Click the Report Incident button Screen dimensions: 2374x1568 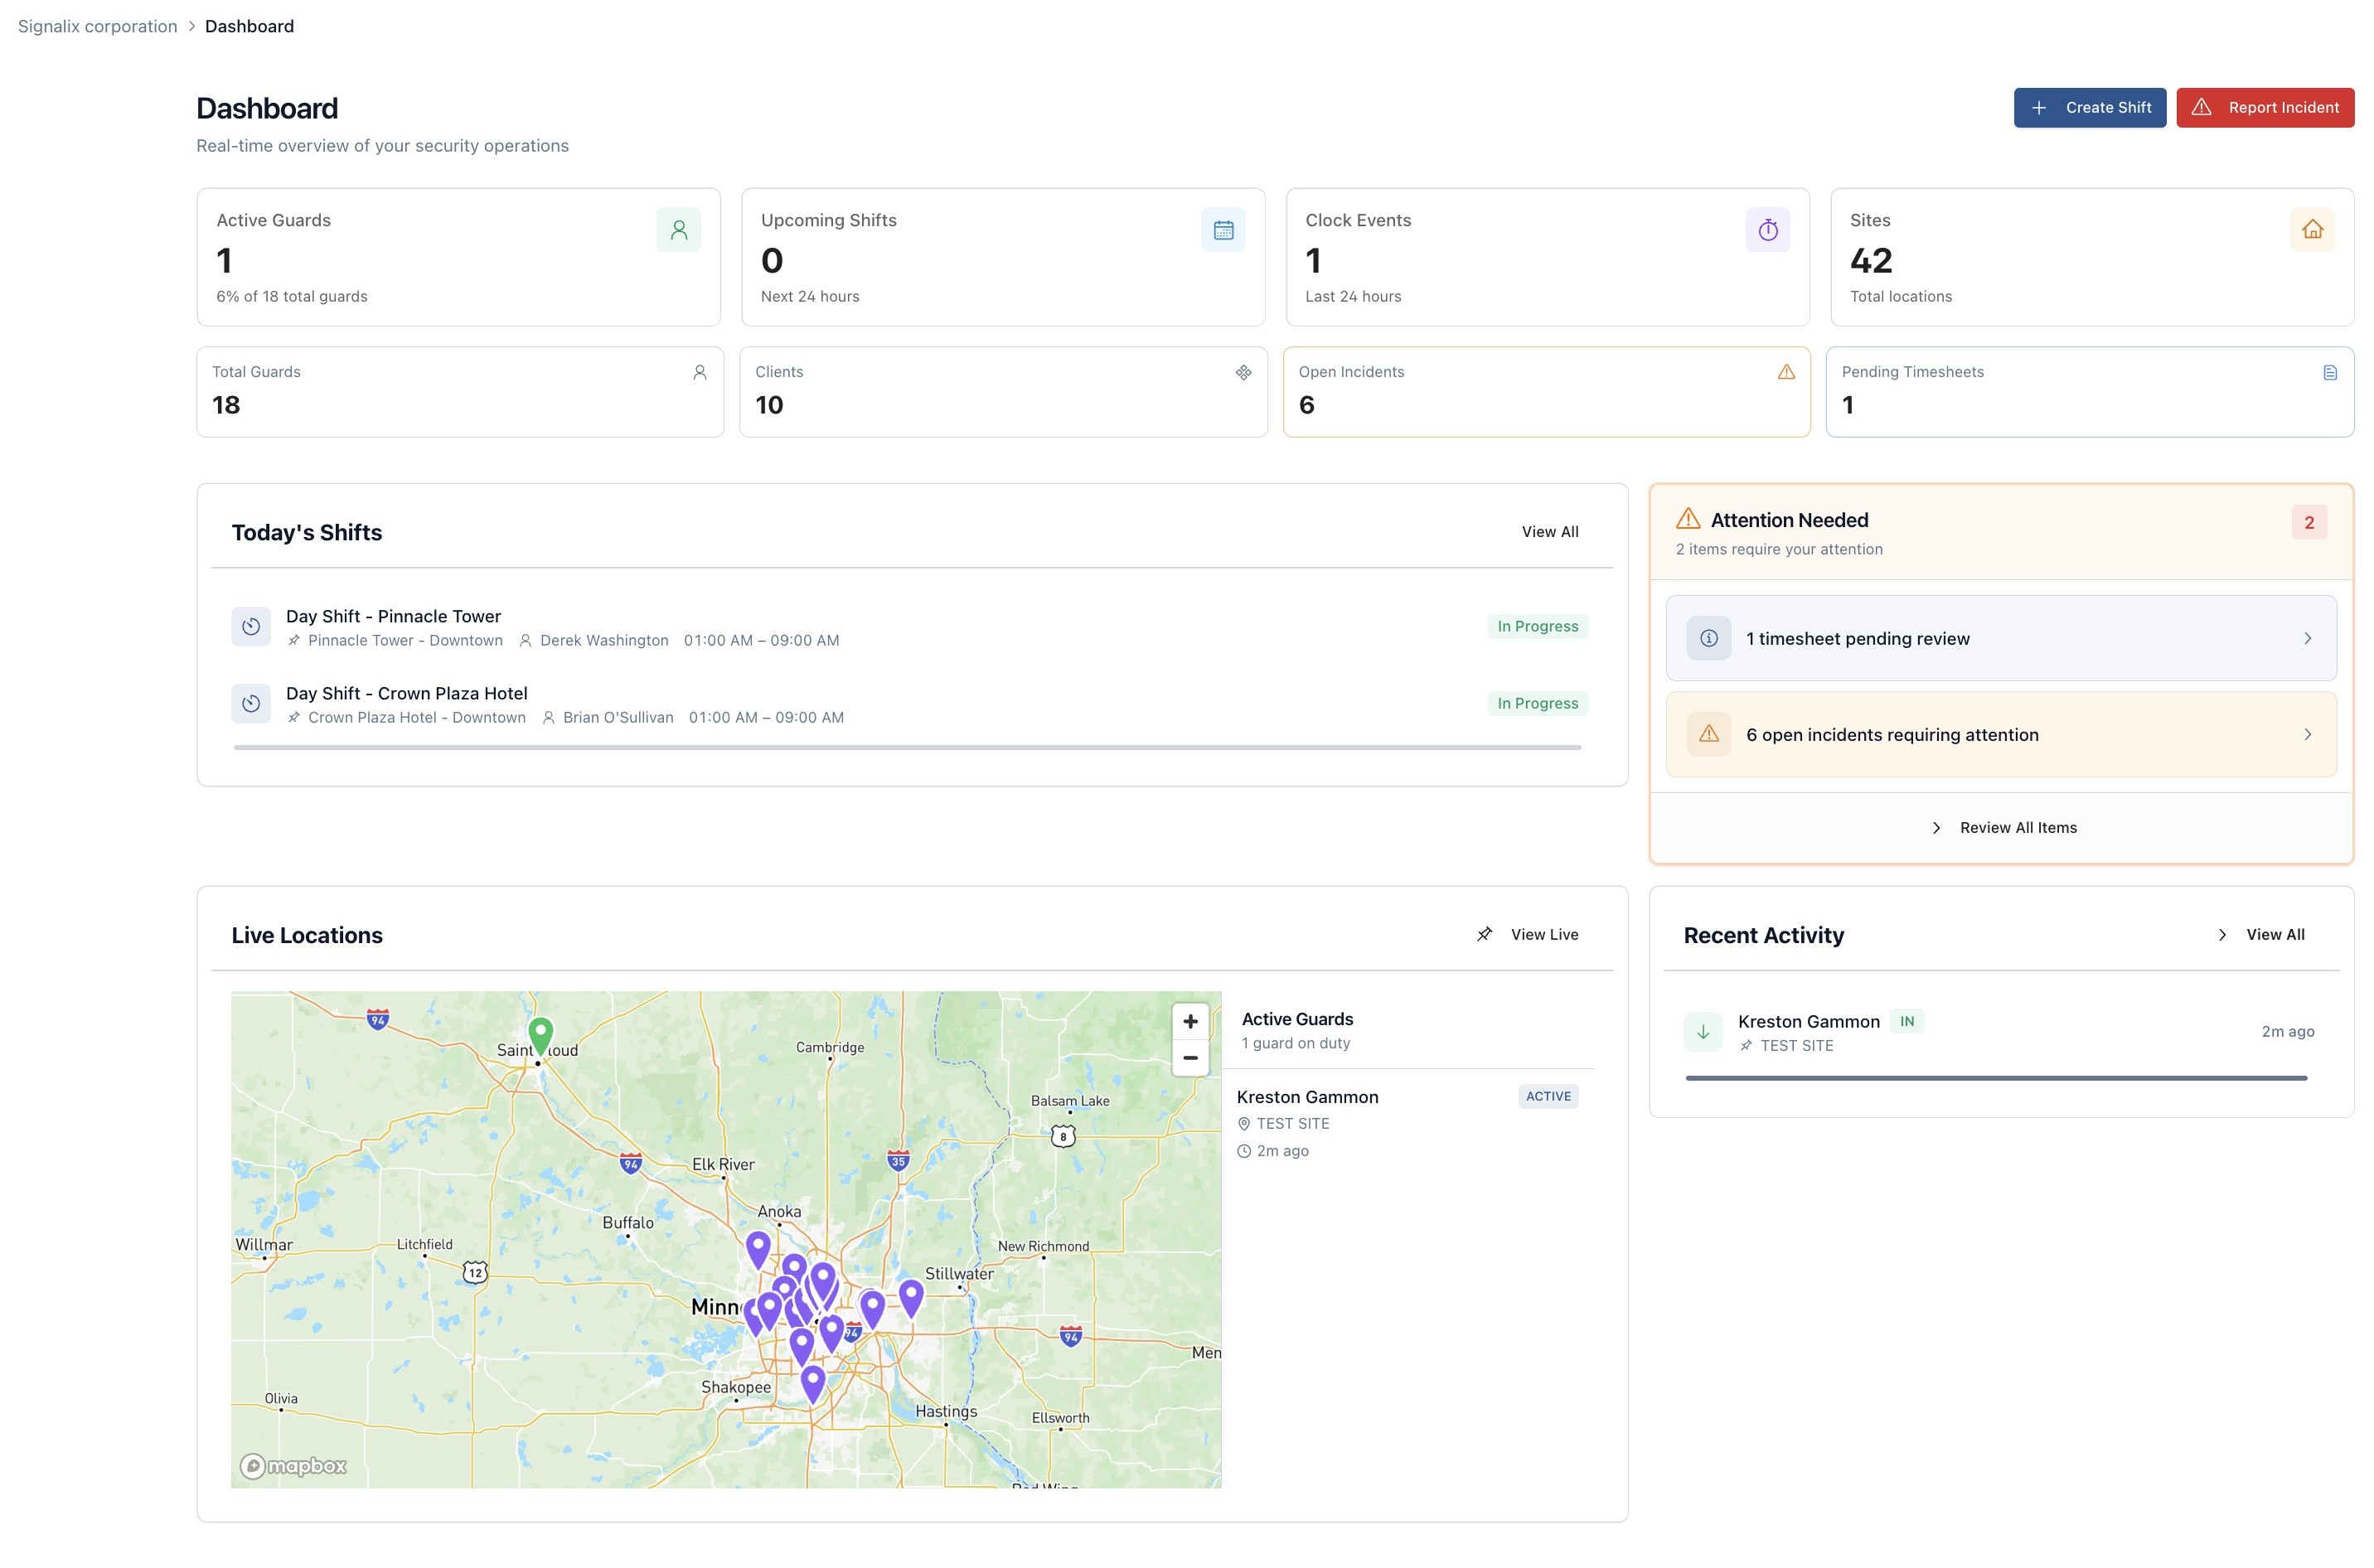[x=2264, y=108]
